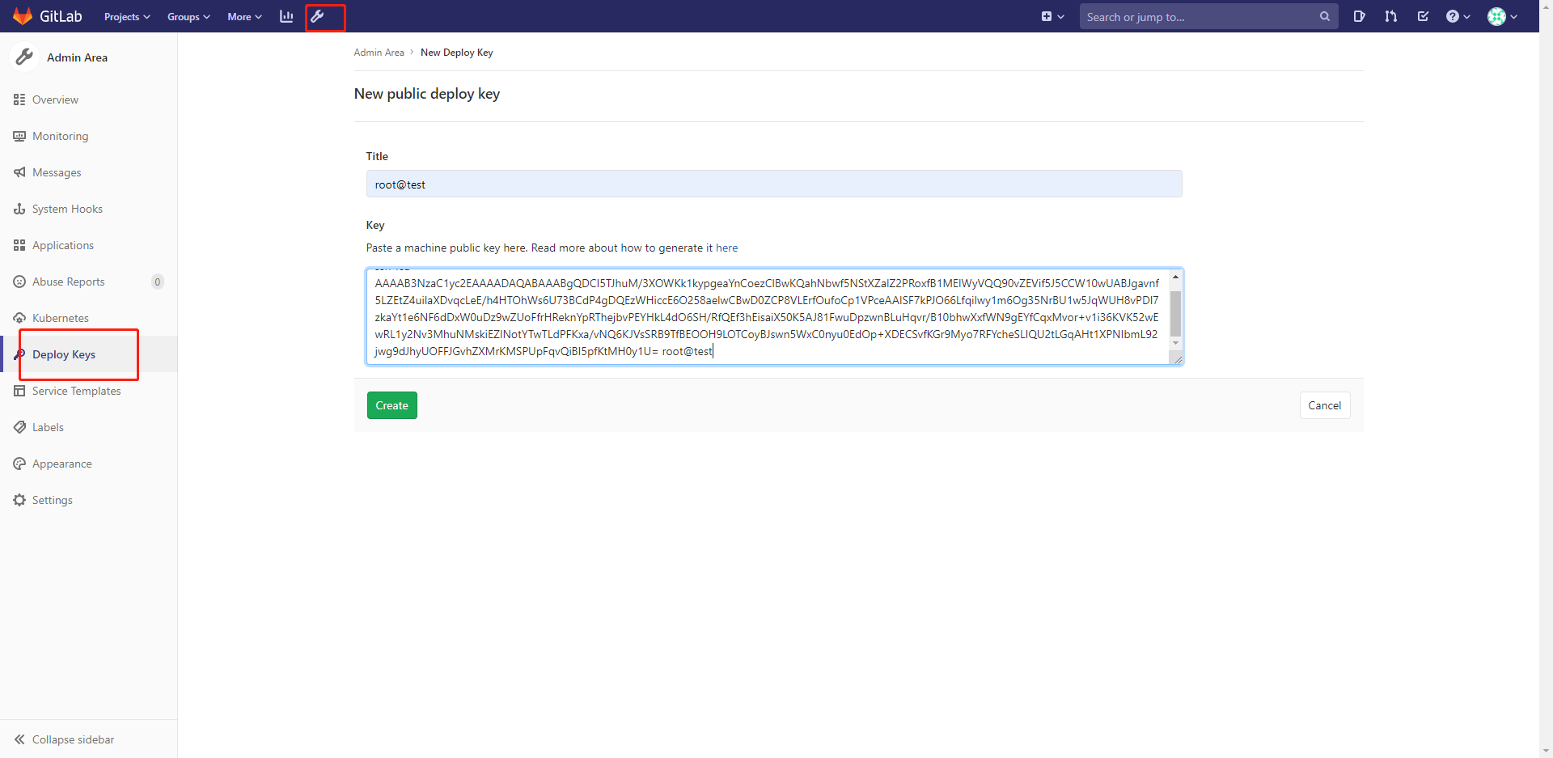Open the Activity chart icon in navbar

pyautogui.click(x=286, y=16)
